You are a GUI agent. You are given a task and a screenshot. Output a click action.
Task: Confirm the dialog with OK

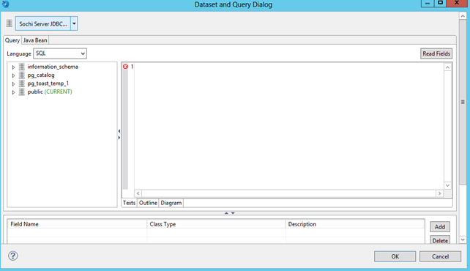(395, 256)
